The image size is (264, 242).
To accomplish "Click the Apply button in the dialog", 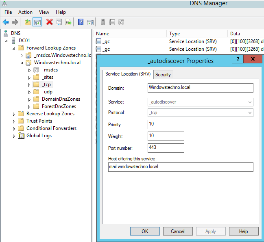I will pyautogui.click(x=211, y=231).
